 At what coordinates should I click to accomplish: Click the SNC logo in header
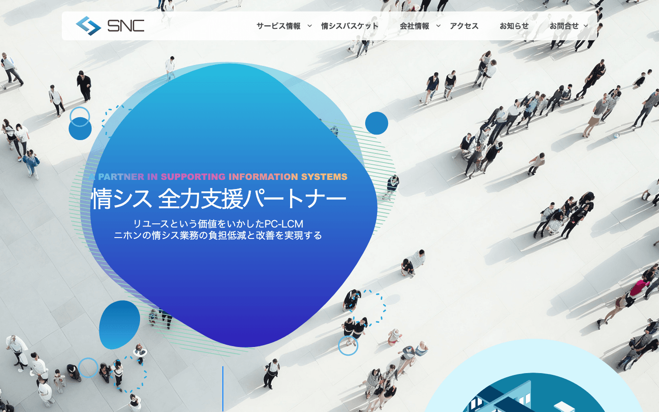click(x=110, y=26)
